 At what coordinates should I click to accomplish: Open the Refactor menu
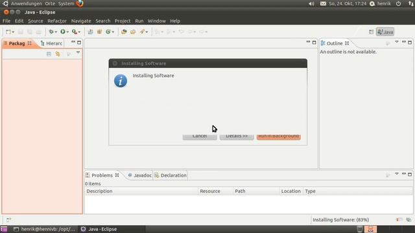pos(57,21)
